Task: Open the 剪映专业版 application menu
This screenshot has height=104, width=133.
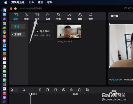Action: pyautogui.click(x=18, y=2)
